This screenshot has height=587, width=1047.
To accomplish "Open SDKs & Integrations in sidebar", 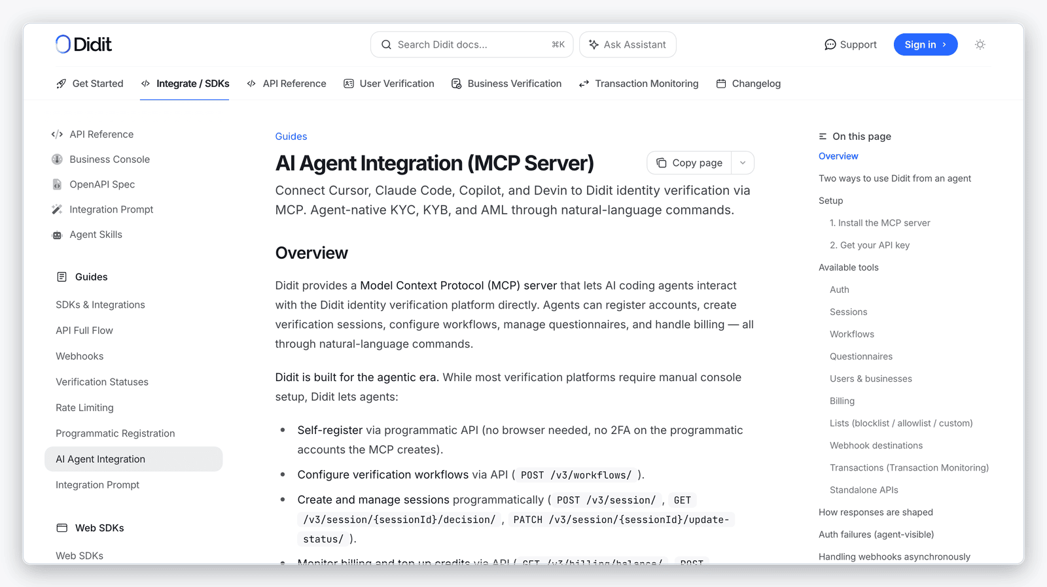I will 100,305.
